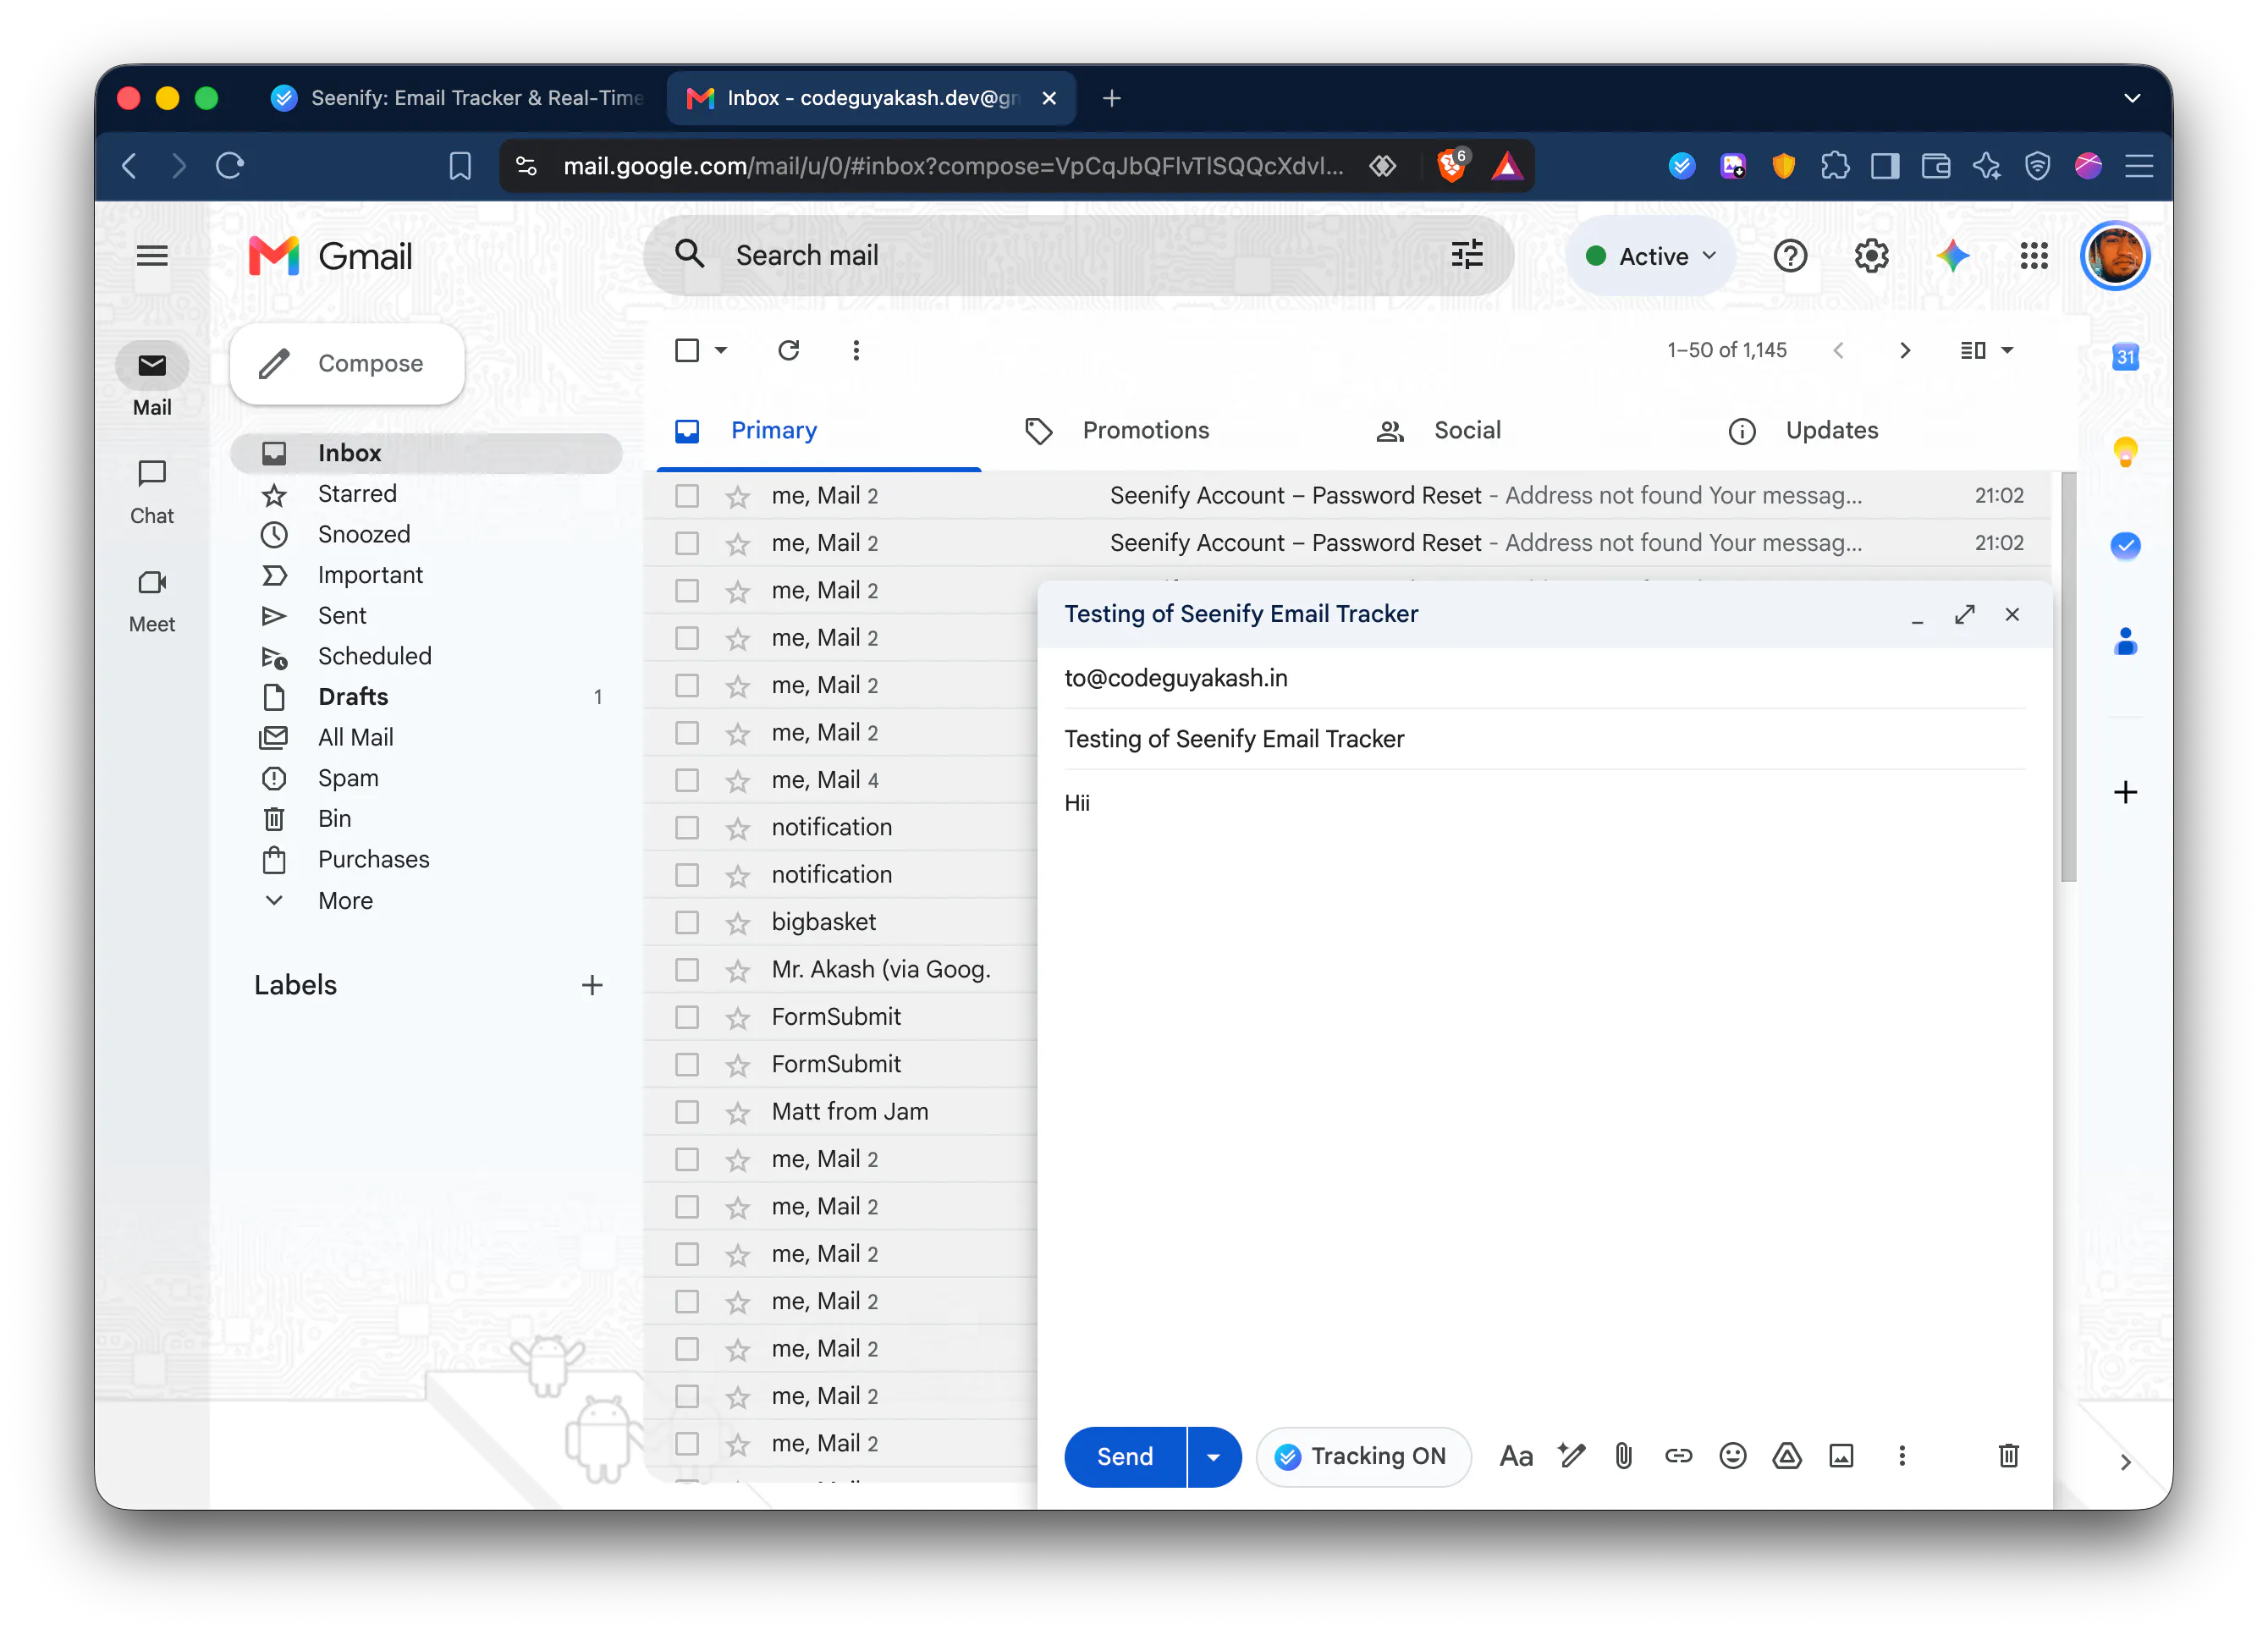
Task: Open Gmail settings gear
Action: (x=1871, y=256)
